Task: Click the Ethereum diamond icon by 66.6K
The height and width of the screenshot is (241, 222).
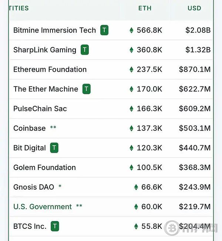Action: click(x=136, y=187)
